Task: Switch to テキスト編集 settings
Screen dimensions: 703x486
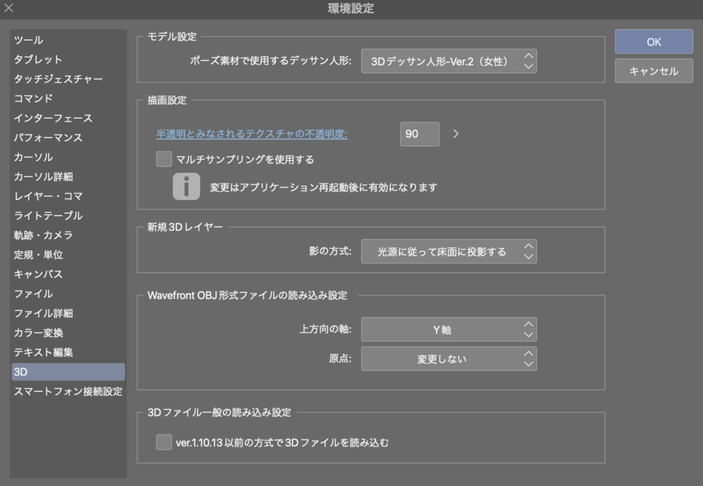Action: pyautogui.click(x=68, y=352)
